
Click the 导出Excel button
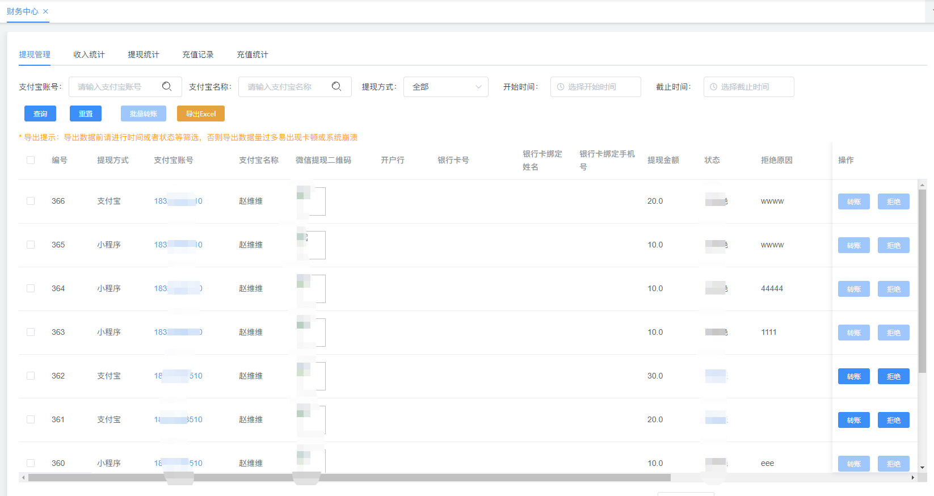[201, 114]
